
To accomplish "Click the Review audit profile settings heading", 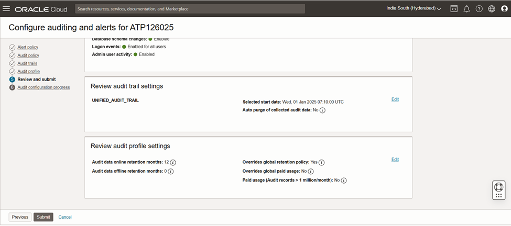I will (131, 146).
